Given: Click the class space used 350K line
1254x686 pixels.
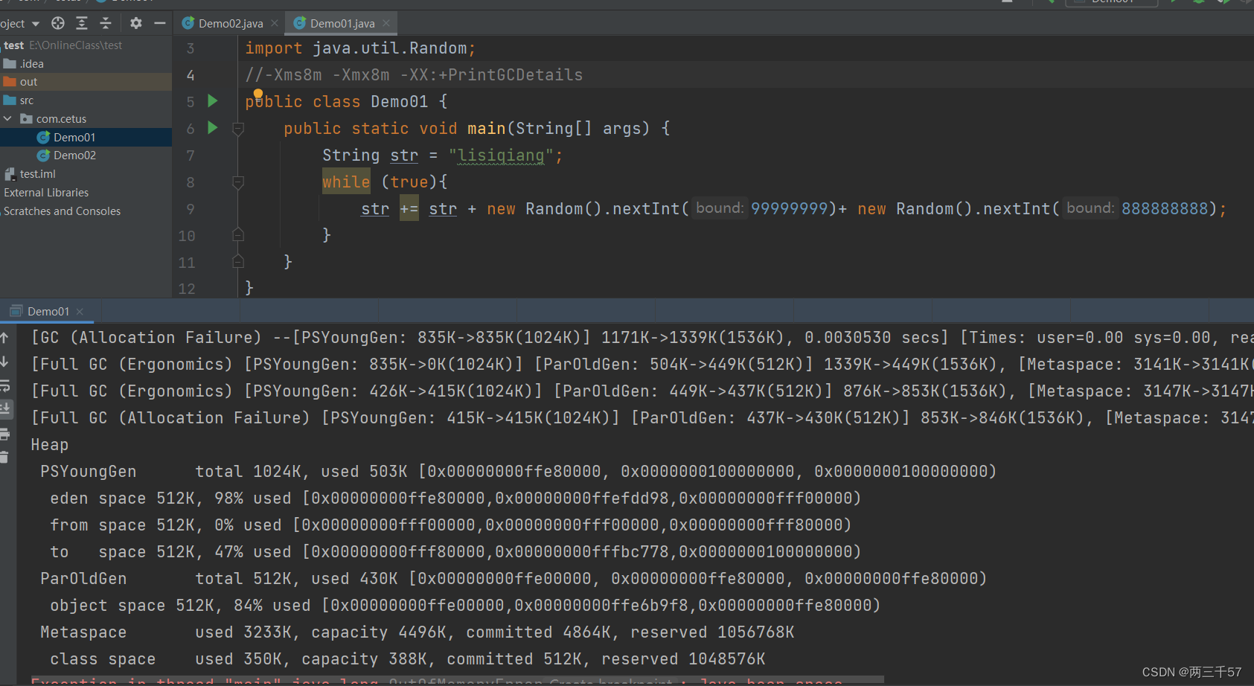Looking at the screenshot, I should point(408,659).
